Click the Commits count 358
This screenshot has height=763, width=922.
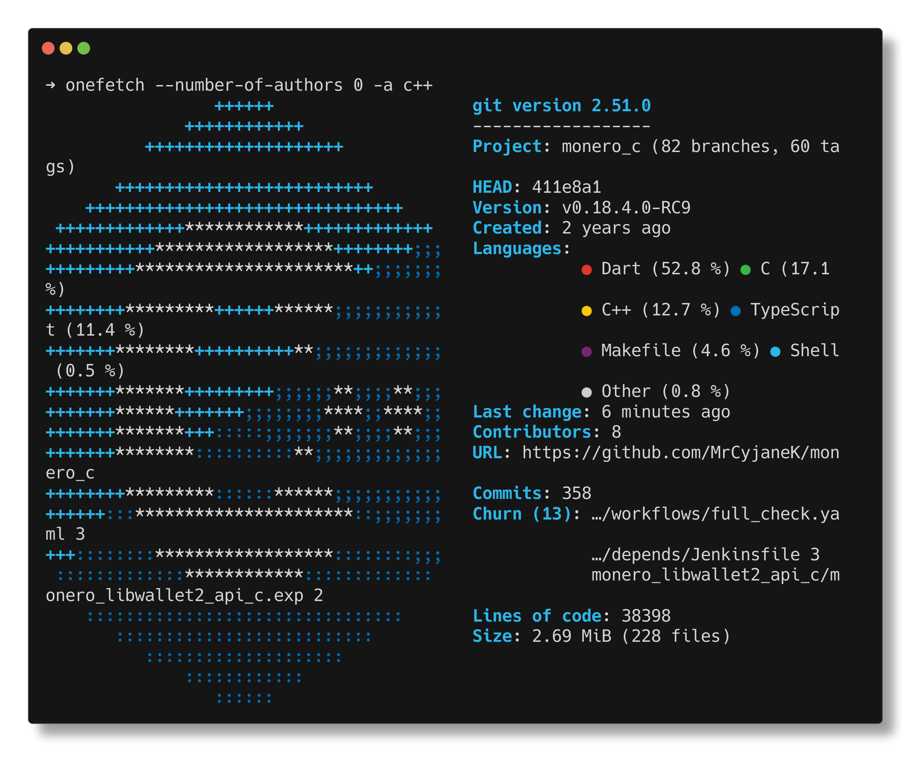577,494
